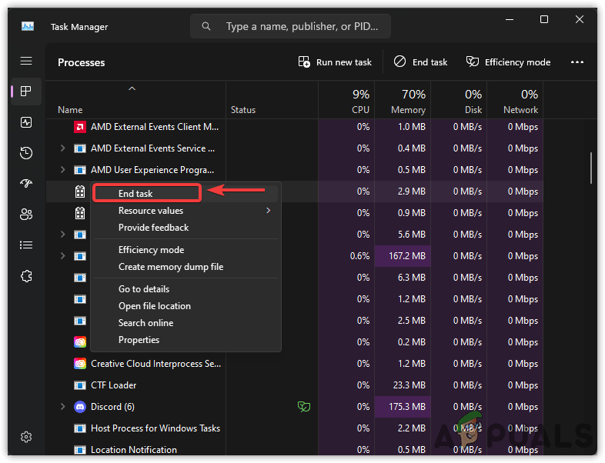The height and width of the screenshot is (463, 605).
Task: Collapse sort arrow above Name column
Action: pos(132,88)
